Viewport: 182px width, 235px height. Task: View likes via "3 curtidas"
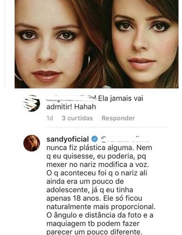tap(77, 118)
